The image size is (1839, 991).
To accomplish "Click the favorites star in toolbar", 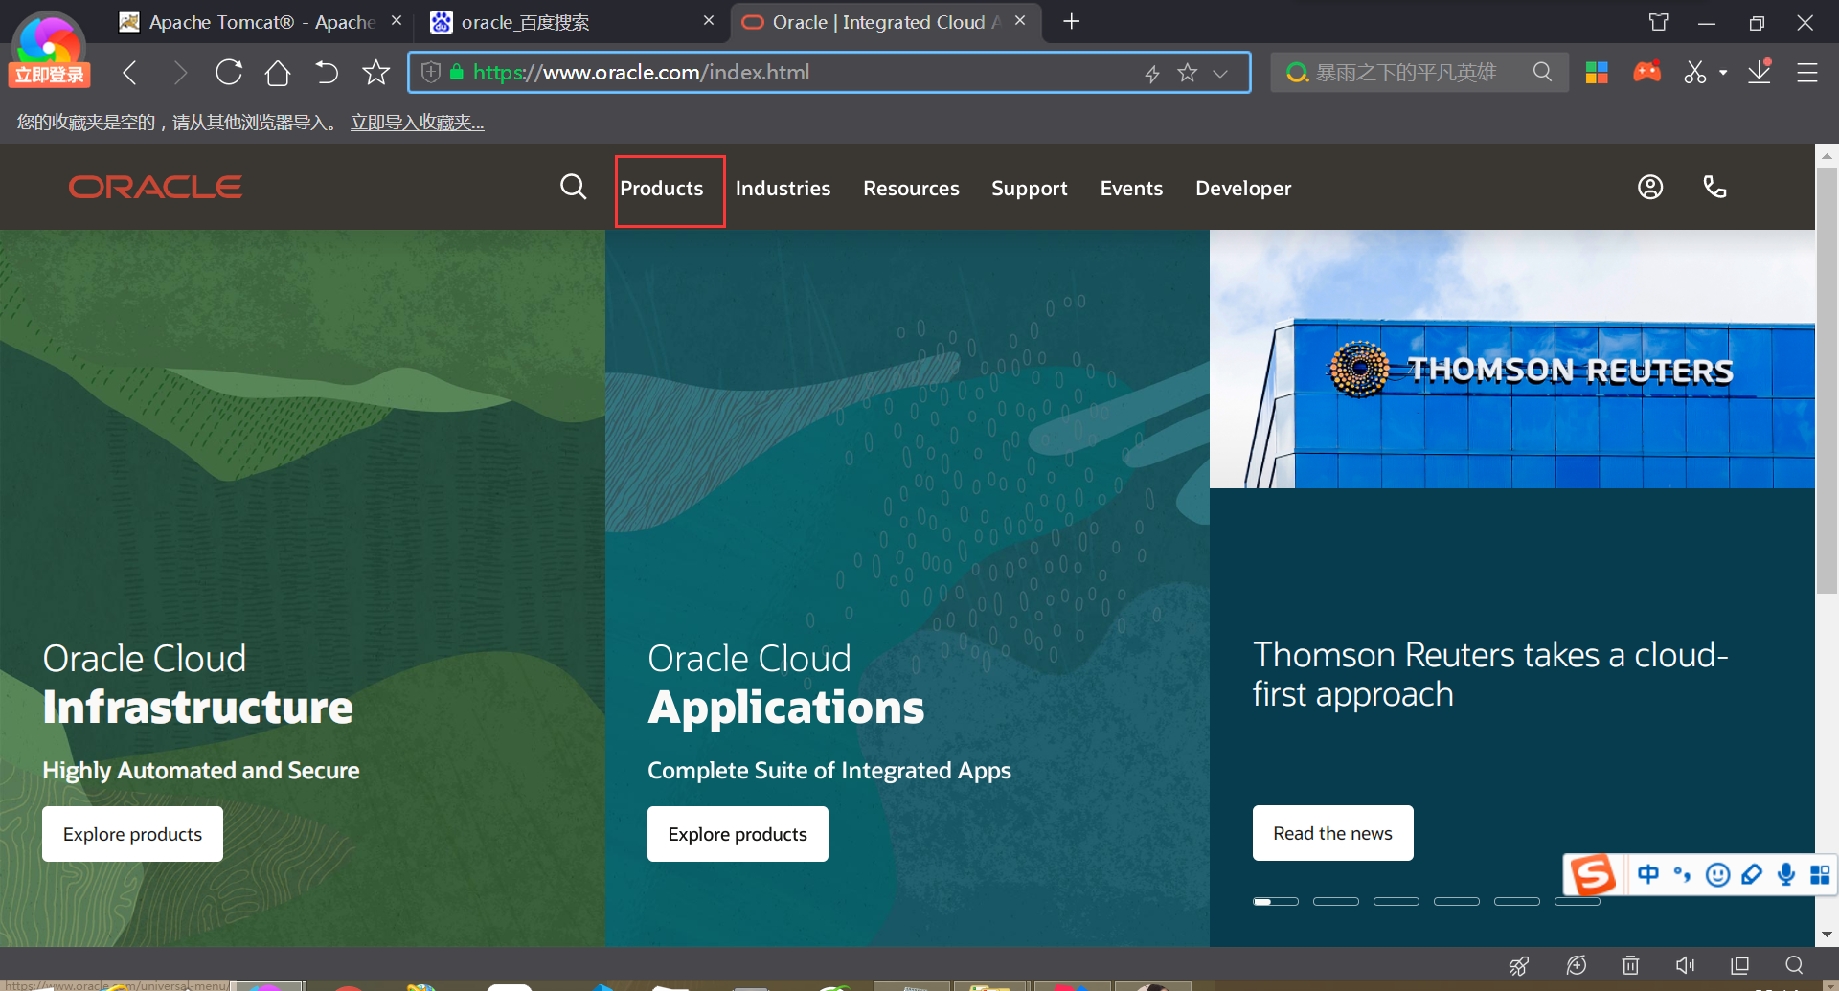I will click(376, 73).
